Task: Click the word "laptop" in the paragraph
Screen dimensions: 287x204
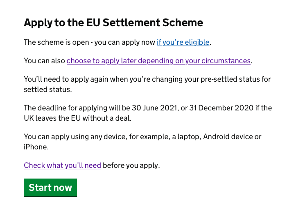Action: [x=188, y=137]
